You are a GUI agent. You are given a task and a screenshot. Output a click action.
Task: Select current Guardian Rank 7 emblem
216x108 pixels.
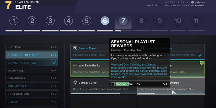coord(123,21)
